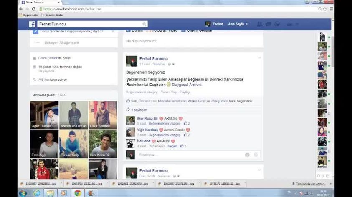
Task: Click Chrome icon on taskbar
Action: click(x=78, y=193)
